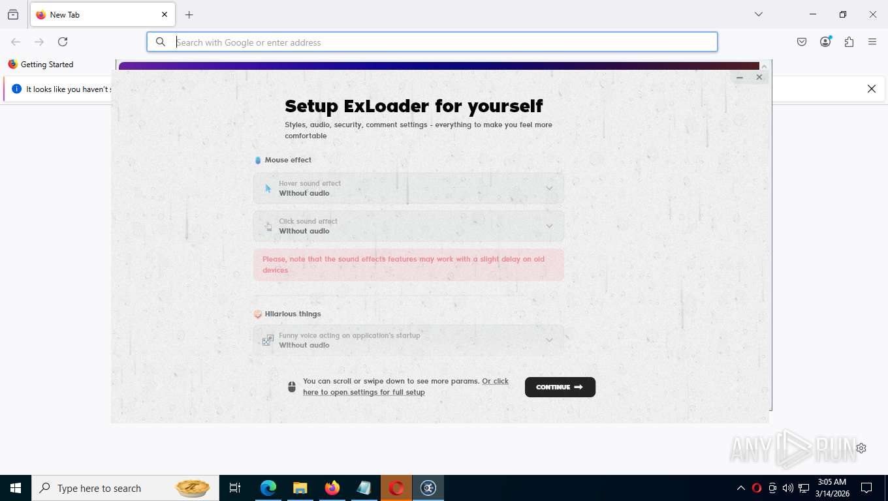This screenshot has height=501, width=888.
Task: Click the Continue button
Action: [560, 387]
